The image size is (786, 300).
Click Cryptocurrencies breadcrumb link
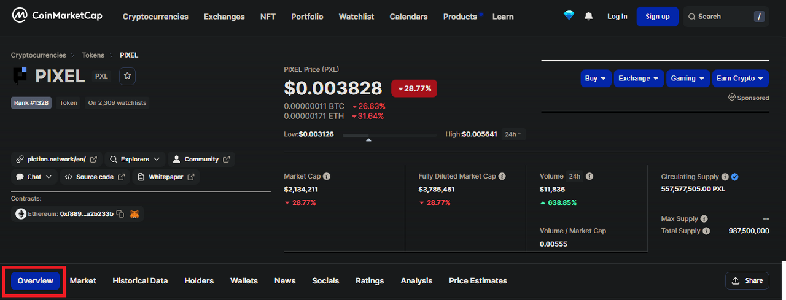tap(38, 55)
